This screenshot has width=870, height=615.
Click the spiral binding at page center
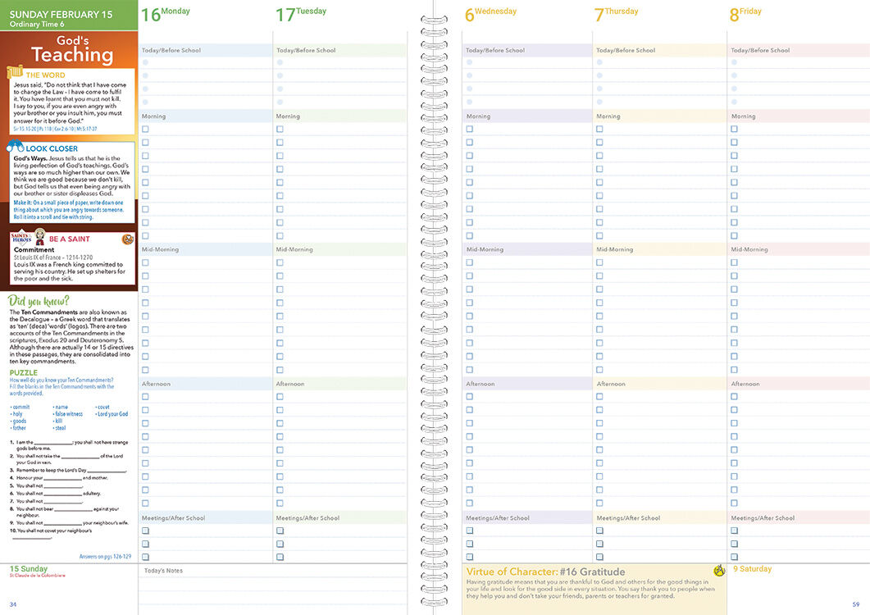pyautogui.click(x=435, y=307)
